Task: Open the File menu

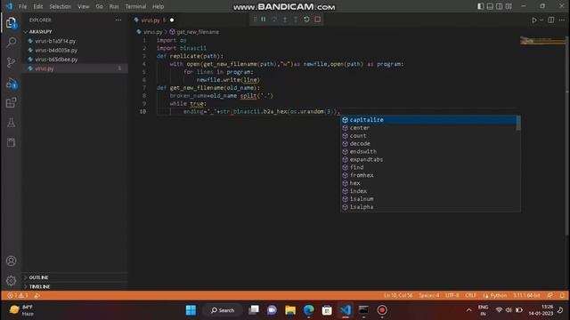Action: pyautogui.click(x=22, y=6)
